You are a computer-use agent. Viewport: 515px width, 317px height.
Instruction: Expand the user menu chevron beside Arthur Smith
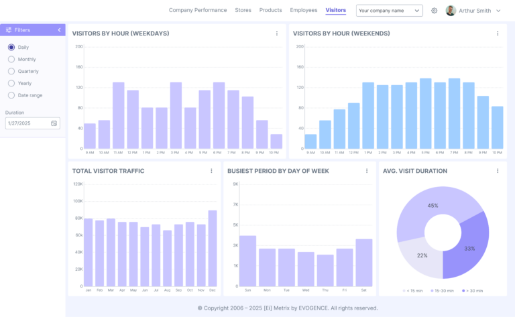pyautogui.click(x=498, y=11)
